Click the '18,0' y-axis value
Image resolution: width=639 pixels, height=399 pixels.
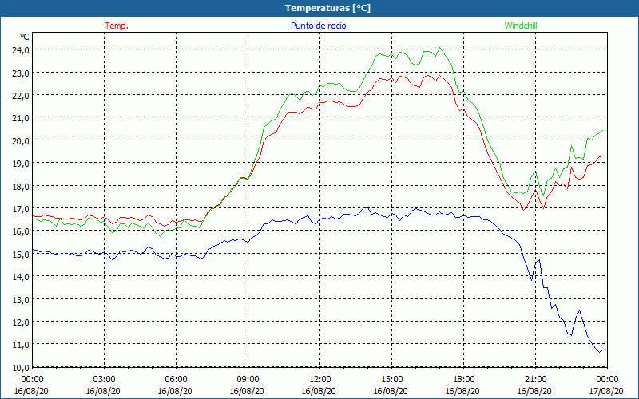click(x=21, y=186)
